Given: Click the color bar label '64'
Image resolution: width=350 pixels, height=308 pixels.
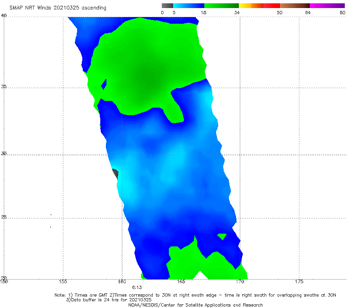Looking at the screenshot, I should 308,12.
